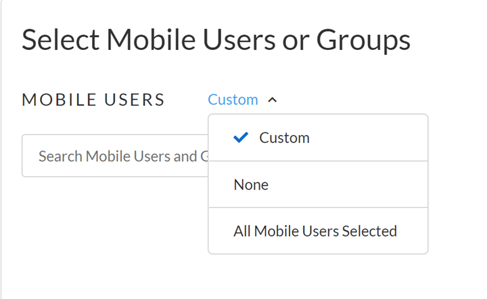The width and height of the screenshot is (487, 299).
Task: Click the tick mark in dropdown list
Action: pos(240,138)
